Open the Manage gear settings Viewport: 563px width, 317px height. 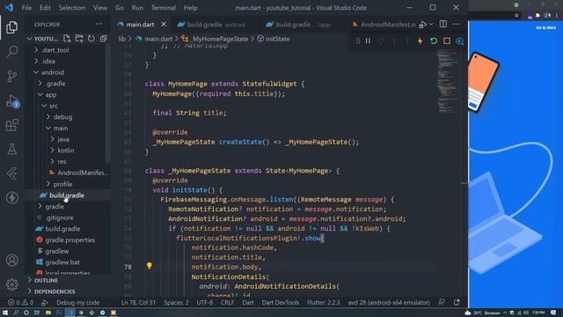[x=11, y=284]
